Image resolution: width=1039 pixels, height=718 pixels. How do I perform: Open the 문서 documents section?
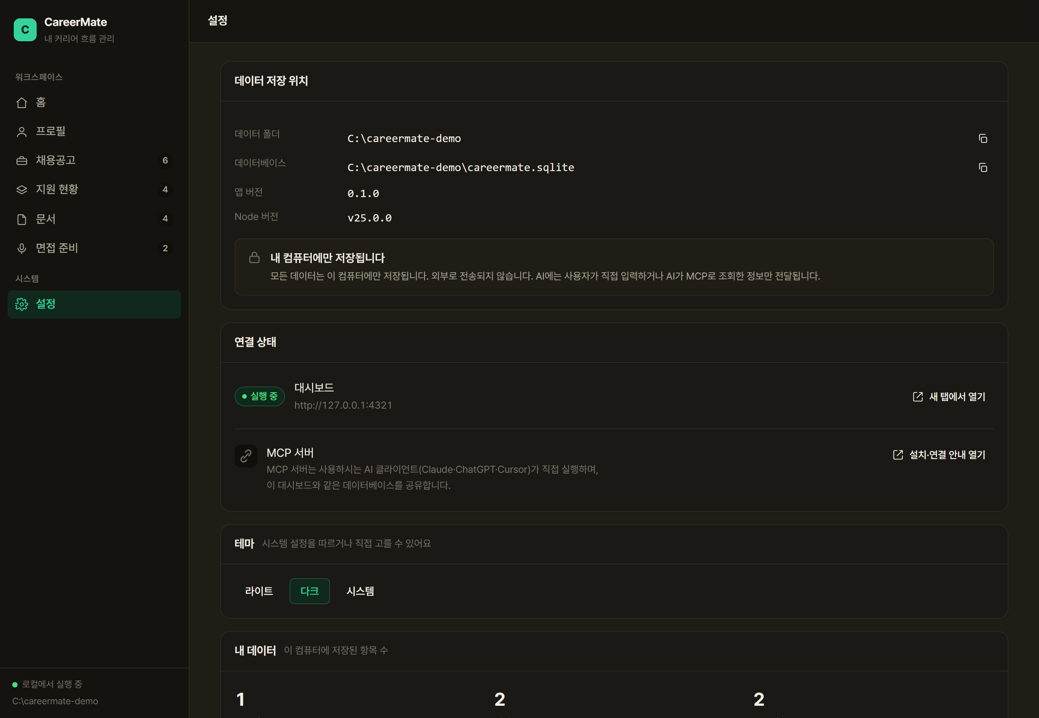(94, 219)
